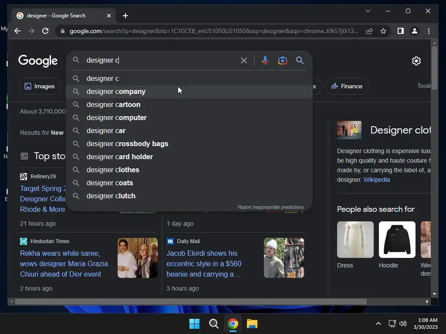Choose suggestion 'designer car'
The height and width of the screenshot is (334, 446).
pos(189,130)
